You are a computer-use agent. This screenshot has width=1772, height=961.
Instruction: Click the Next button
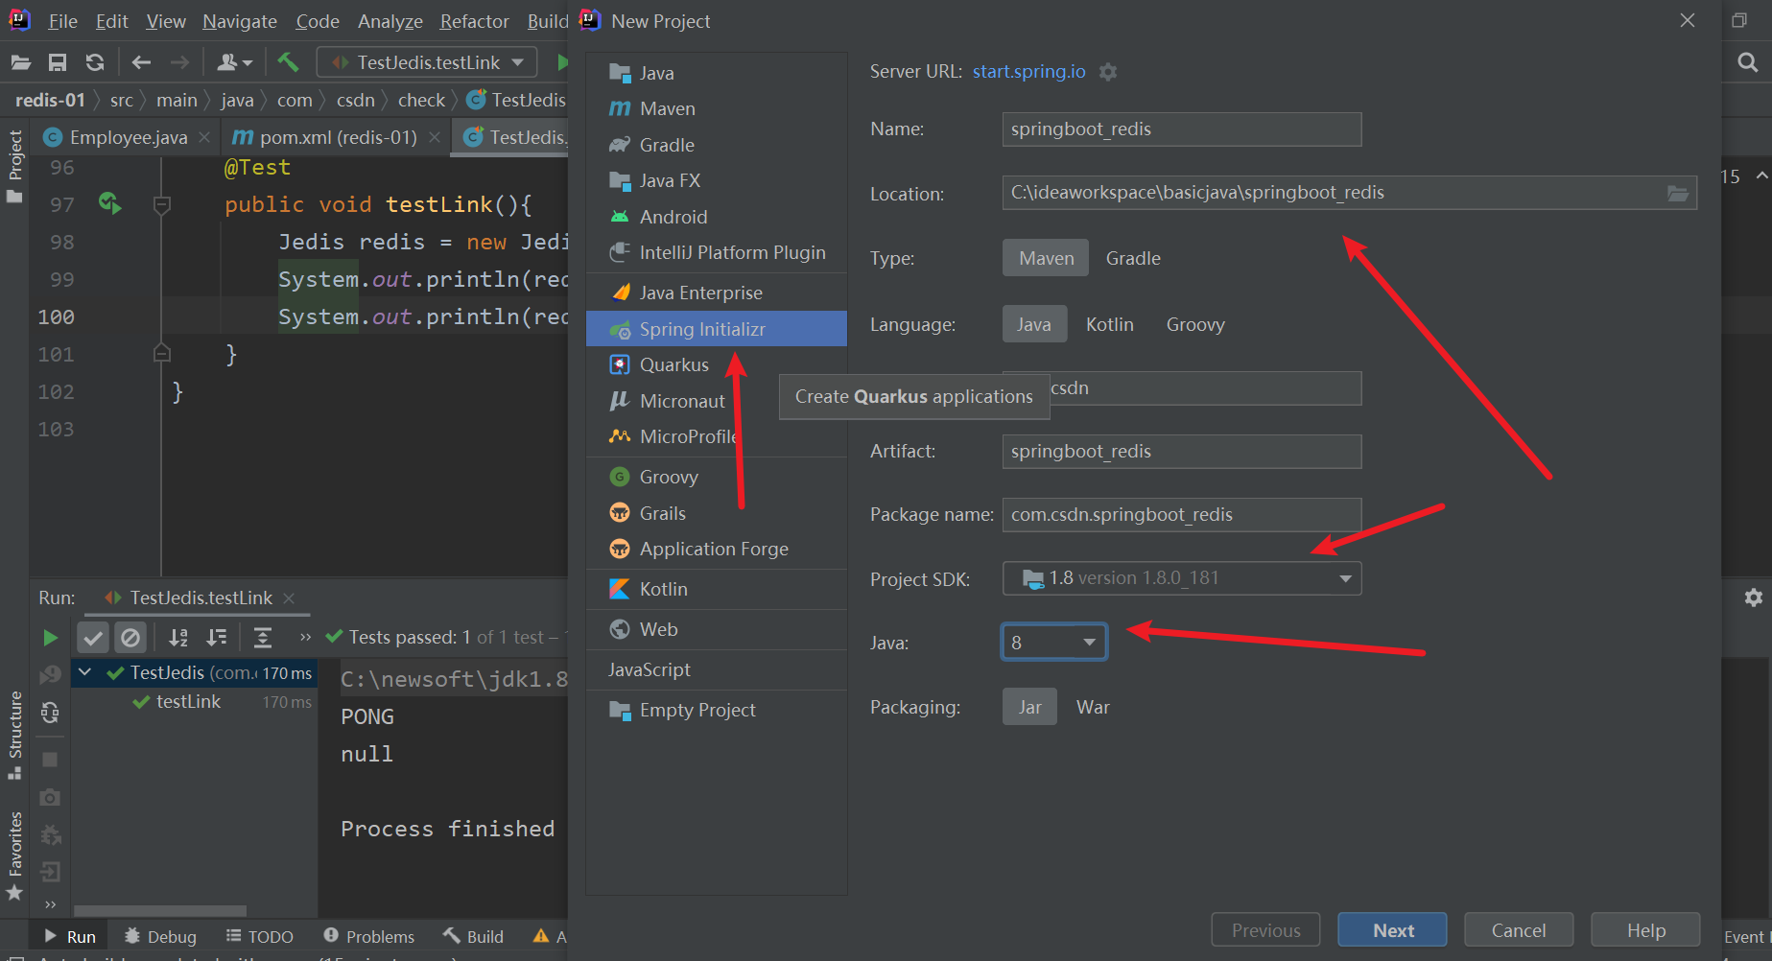click(x=1393, y=930)
